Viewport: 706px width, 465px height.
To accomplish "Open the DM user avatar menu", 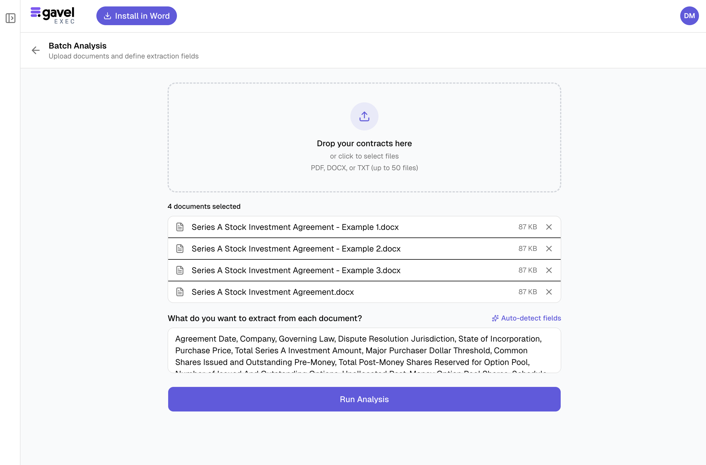I will [689, 16].
